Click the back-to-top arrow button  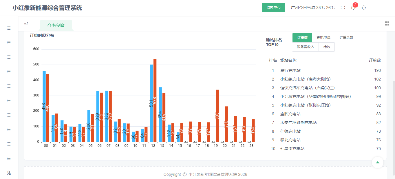tap(378, 162)
